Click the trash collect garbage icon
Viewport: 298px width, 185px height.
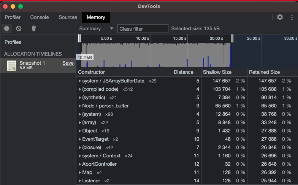coord(34,28)
